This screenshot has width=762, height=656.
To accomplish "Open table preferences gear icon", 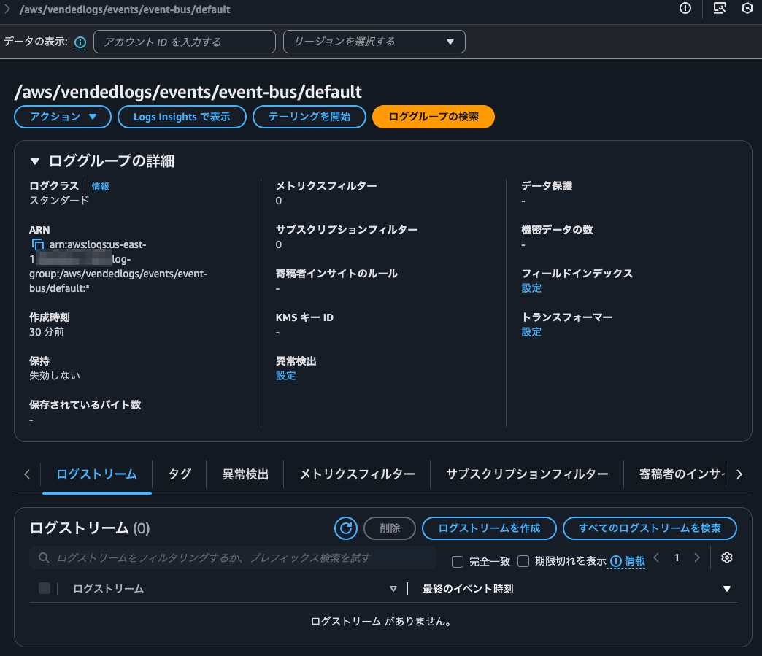I will [726, 557].
